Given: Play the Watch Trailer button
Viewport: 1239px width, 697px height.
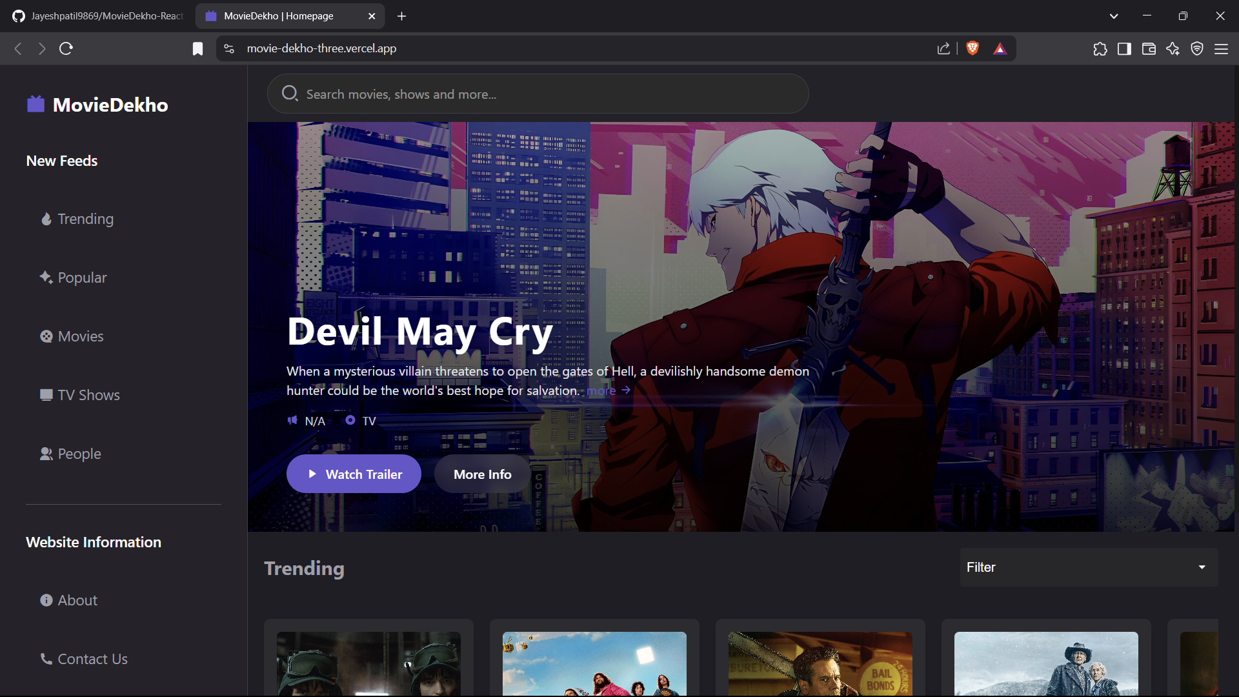Looking at the screenshot, I should 354,474.
